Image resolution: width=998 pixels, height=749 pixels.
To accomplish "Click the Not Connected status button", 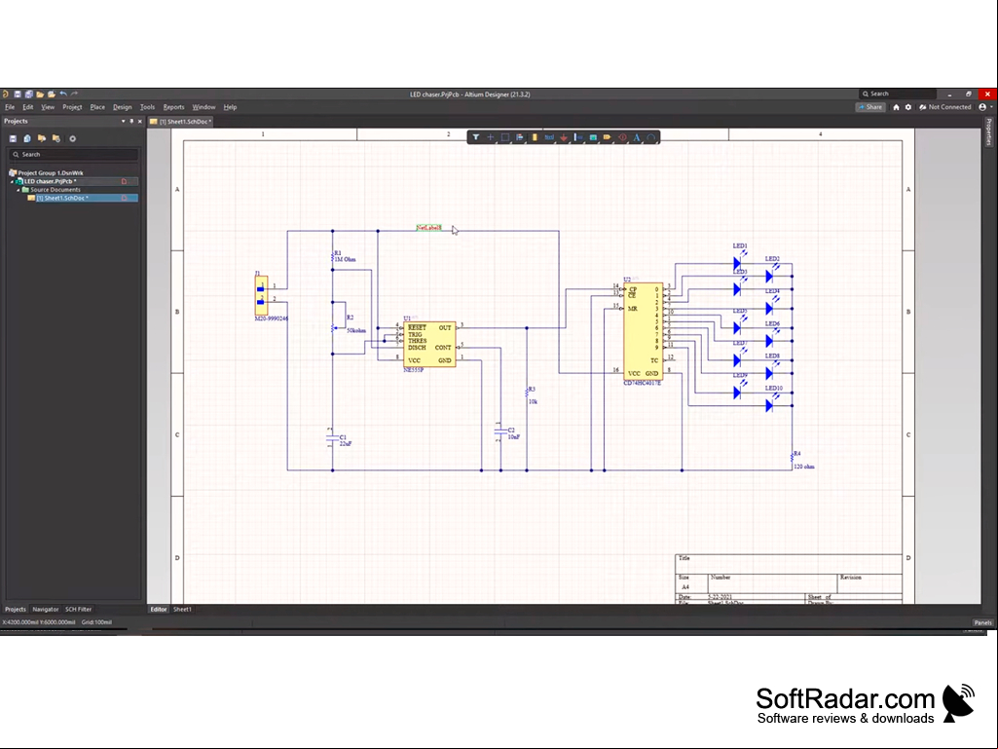I will (945, 107).
